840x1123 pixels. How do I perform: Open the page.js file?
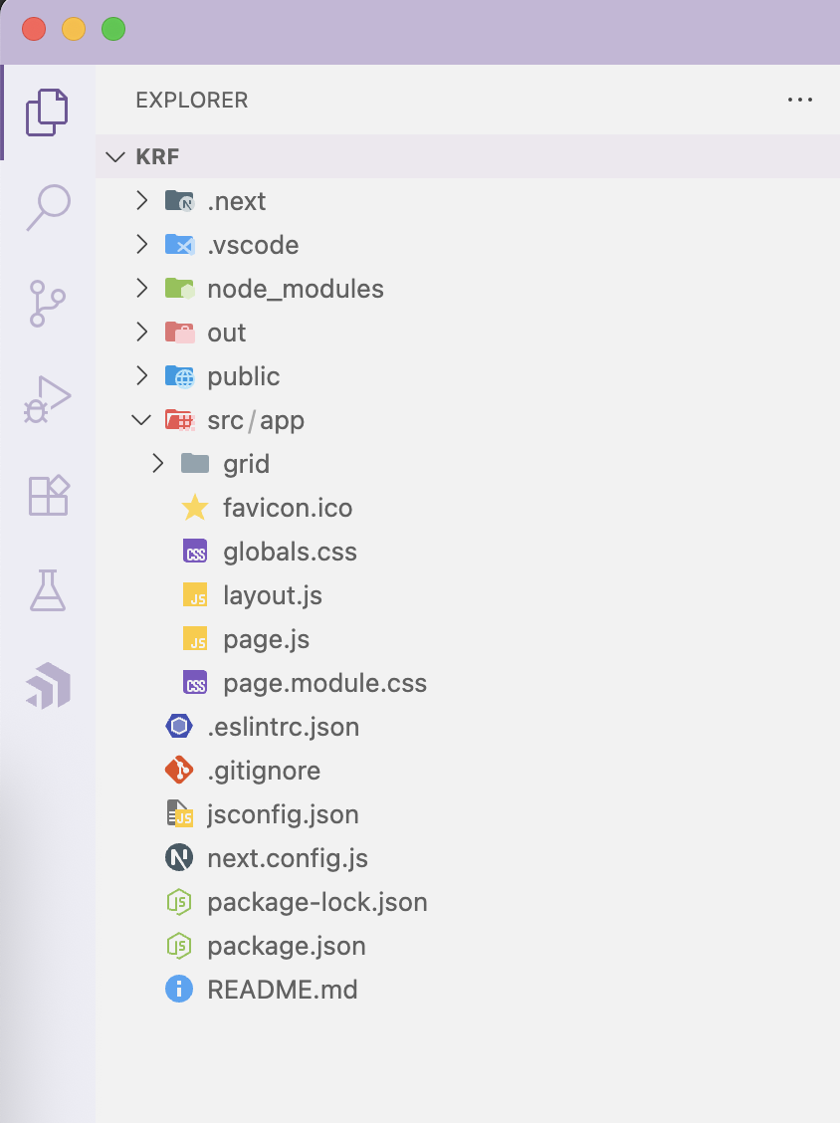(266, 639)
